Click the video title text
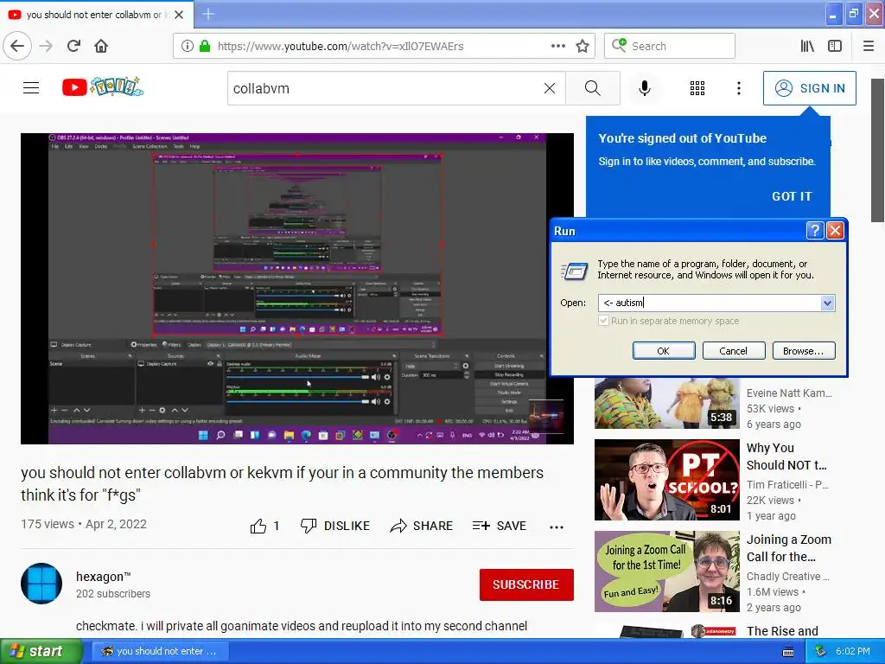This screenshot has width=885, height=664. 283,483
